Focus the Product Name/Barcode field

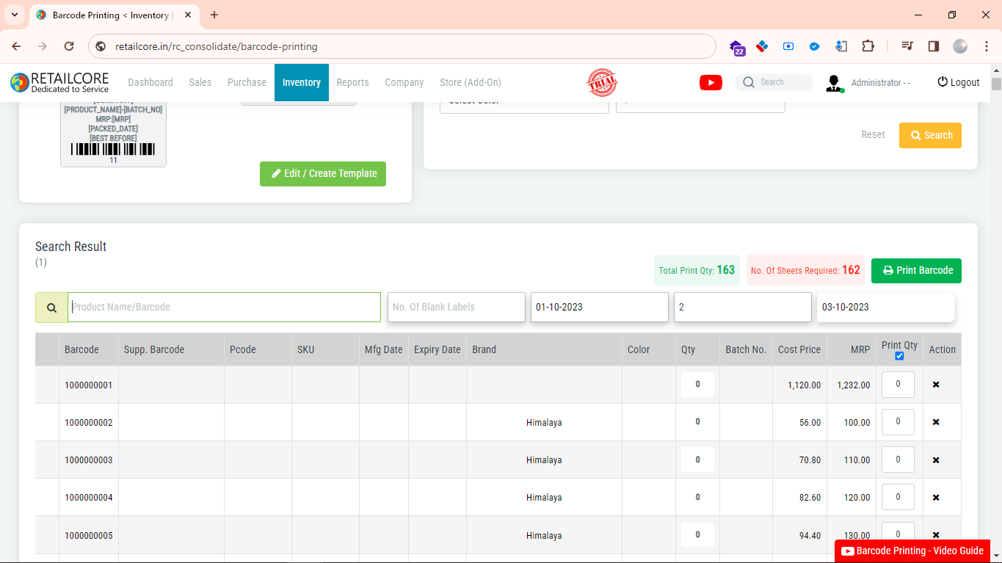[225, 307]
